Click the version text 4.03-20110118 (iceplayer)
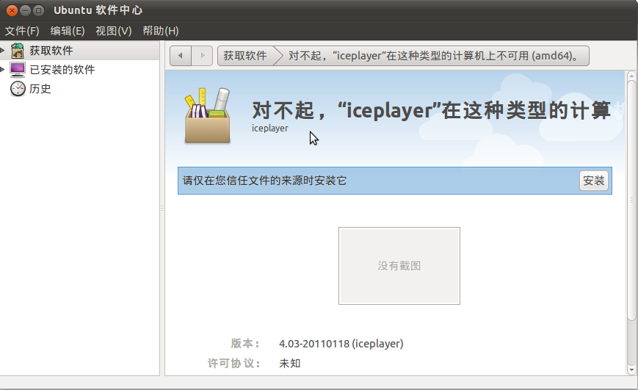Viewport: 638px width, 390px height. click(341, 344)
